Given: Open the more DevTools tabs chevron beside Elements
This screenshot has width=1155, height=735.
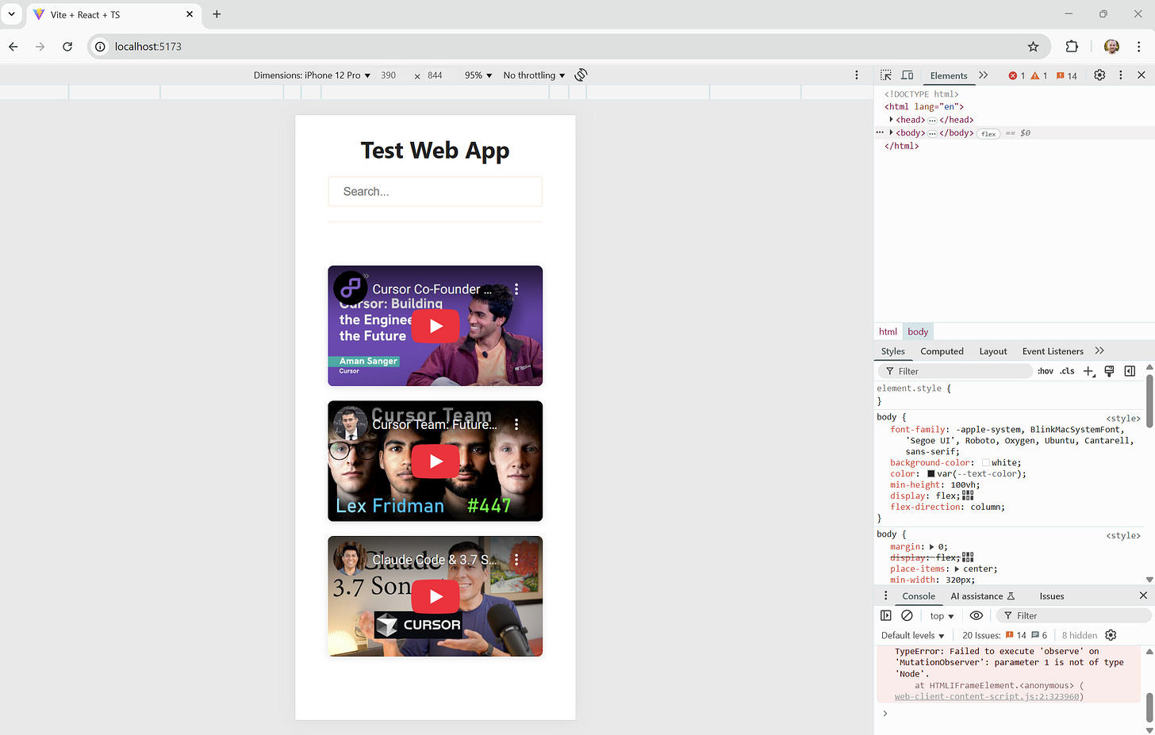Looking at the screenshot, I should coord(984,75).
